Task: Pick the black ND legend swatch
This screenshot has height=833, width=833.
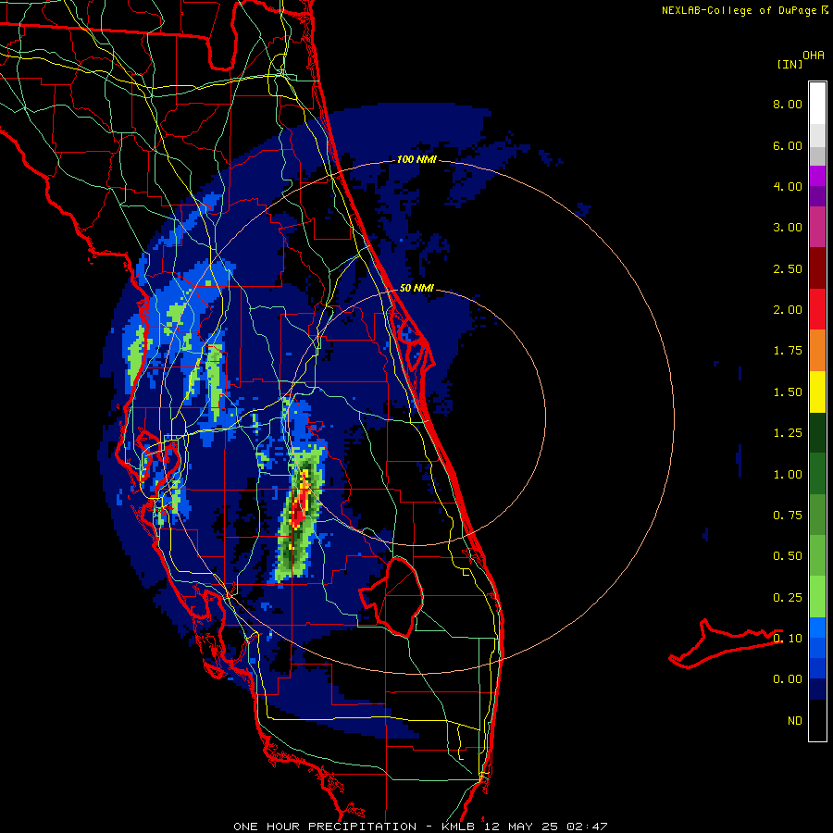Action: (817, 720)
